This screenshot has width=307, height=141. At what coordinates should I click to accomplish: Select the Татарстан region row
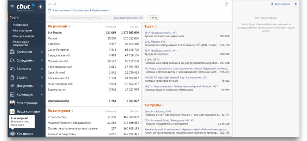coord(94,44)
